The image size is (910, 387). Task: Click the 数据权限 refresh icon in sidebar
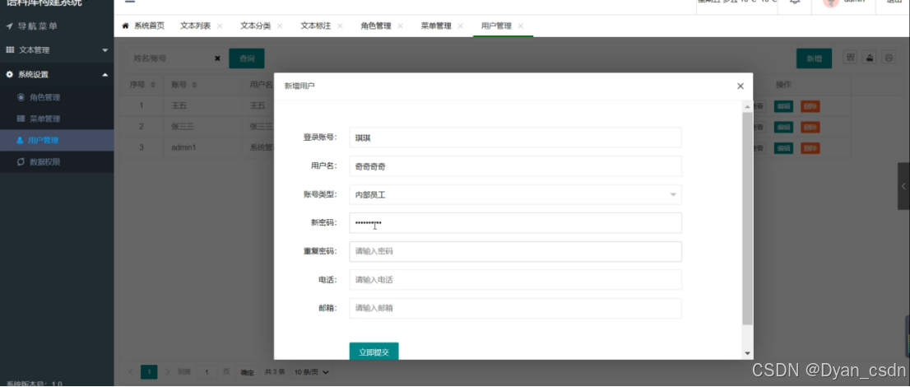pos(21,162)
